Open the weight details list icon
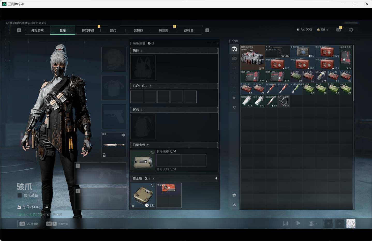This screenshot has height=241, width=372. point(46,207)
